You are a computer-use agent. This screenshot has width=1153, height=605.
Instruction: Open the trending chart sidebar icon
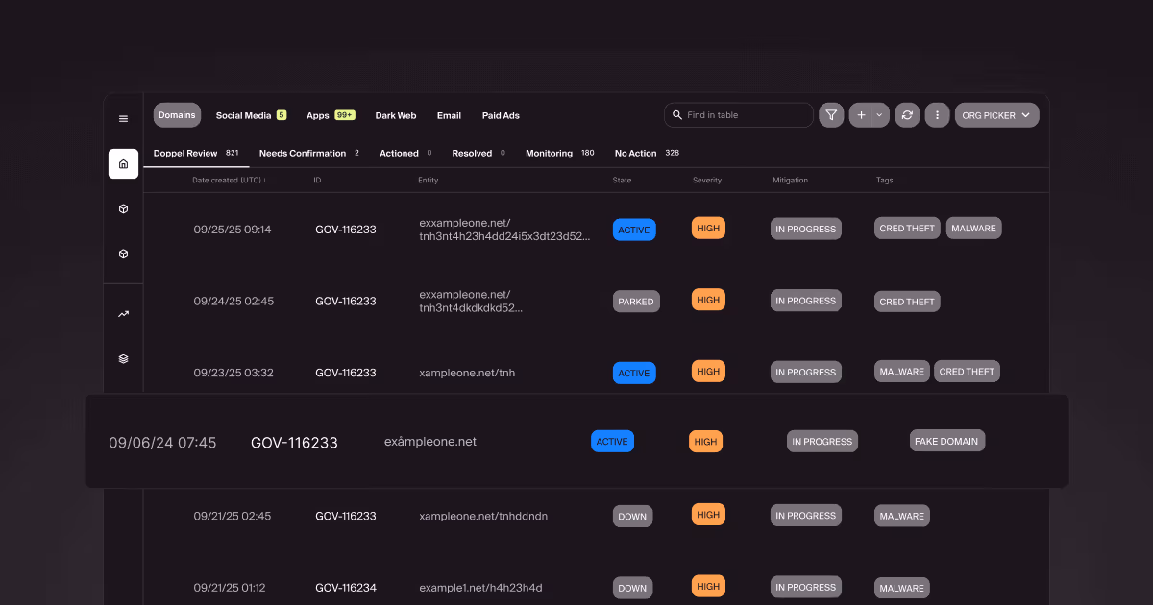(x=123, y=314)
